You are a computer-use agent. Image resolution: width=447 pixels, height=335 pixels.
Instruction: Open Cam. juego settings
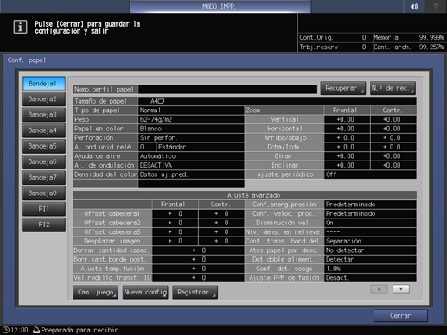pos(95,292)
